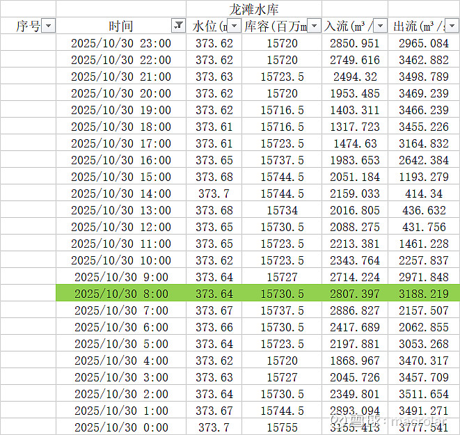Select cell 2025/10/30 10:00
This screenshot has height=435, width=460.
pyautogui.click(x=121, y=260)
